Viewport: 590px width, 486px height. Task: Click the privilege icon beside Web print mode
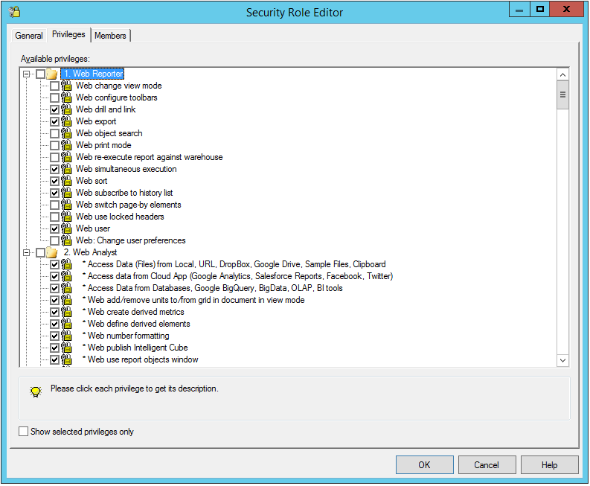[66, 145]
